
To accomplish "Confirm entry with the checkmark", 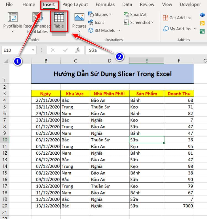I will pos(65,50).
